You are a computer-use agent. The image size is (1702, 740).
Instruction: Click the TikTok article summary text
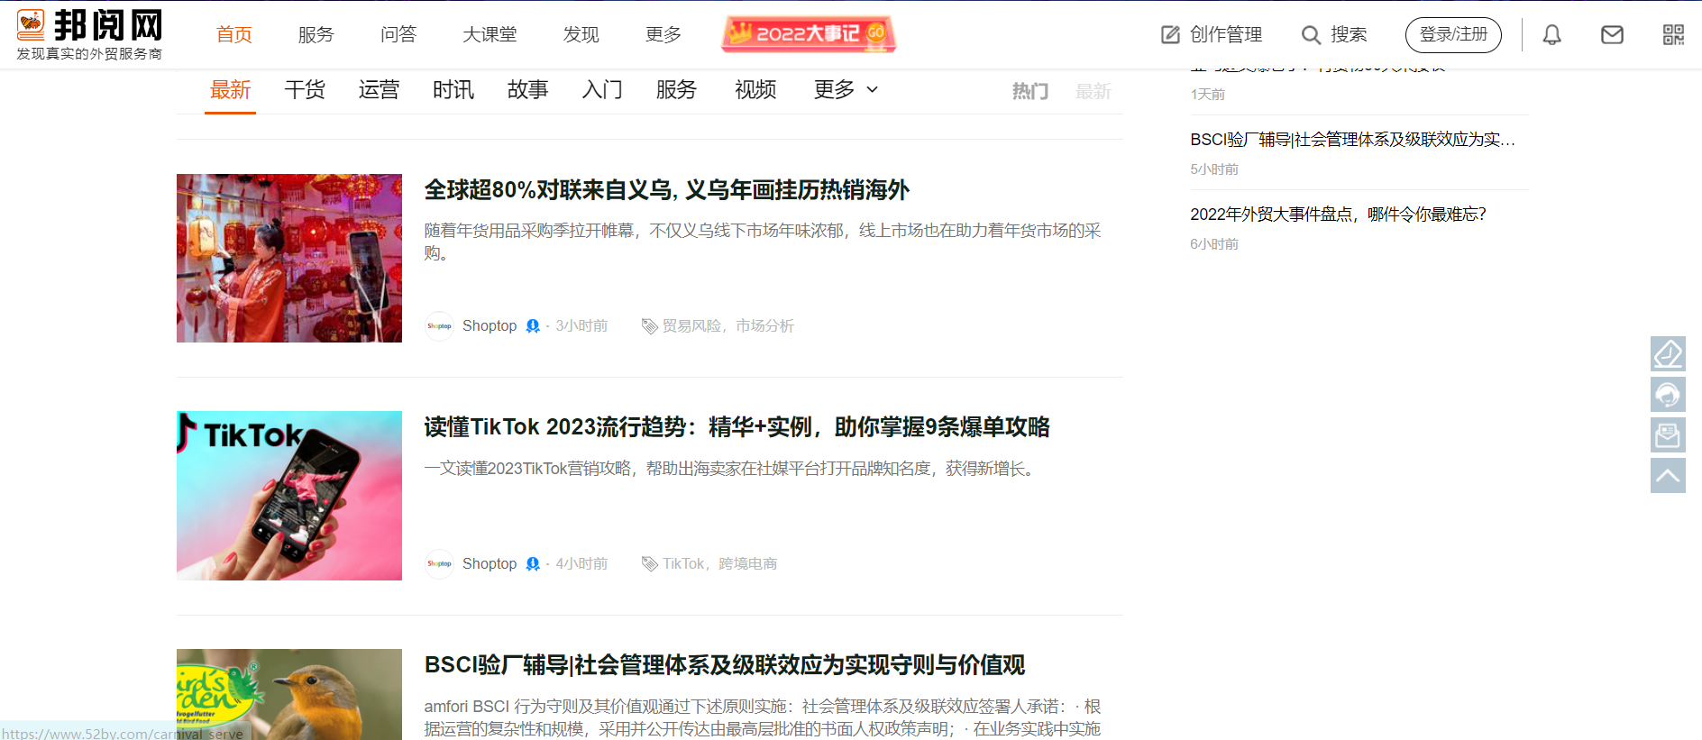click(731, 469)
